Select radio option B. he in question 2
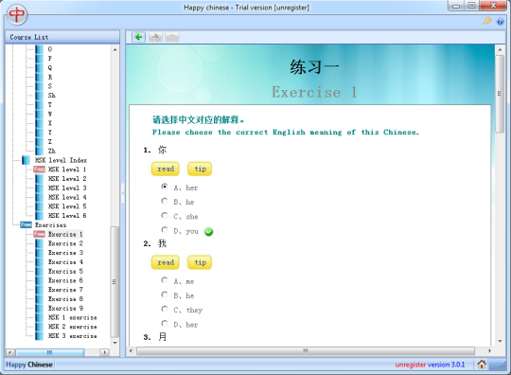 (x=165, y=295)
